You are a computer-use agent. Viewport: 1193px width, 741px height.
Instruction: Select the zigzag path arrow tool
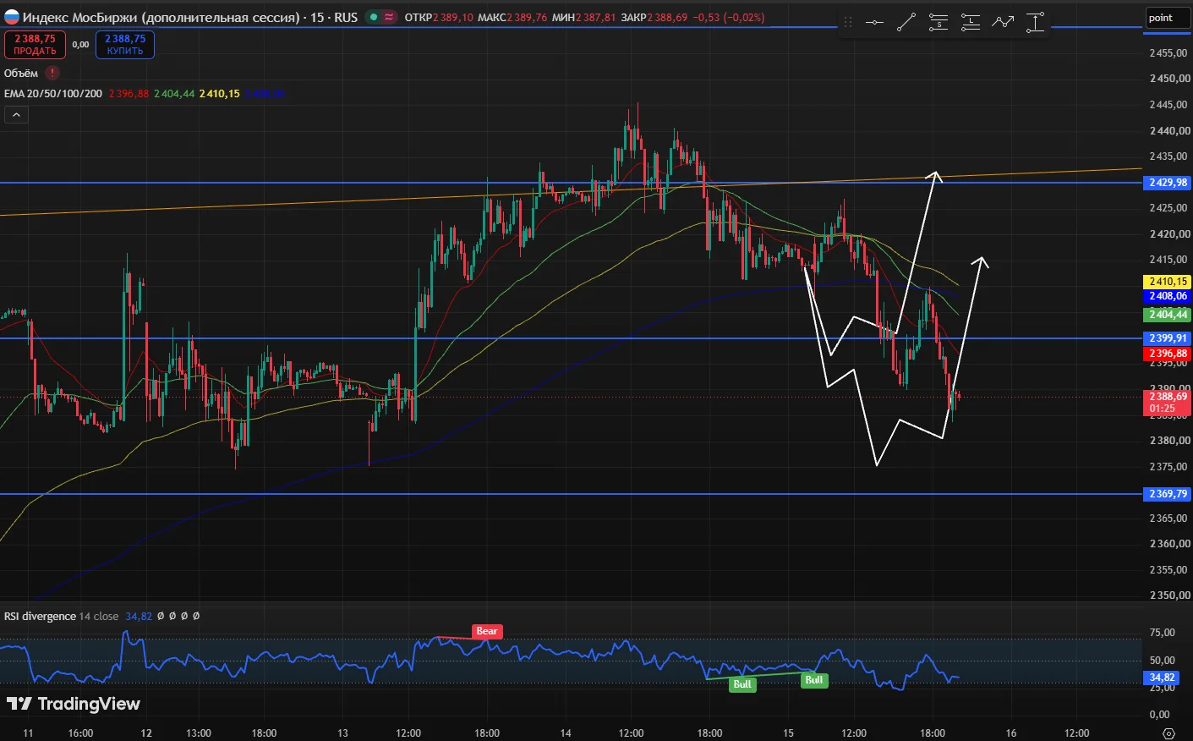point(1003,23)
